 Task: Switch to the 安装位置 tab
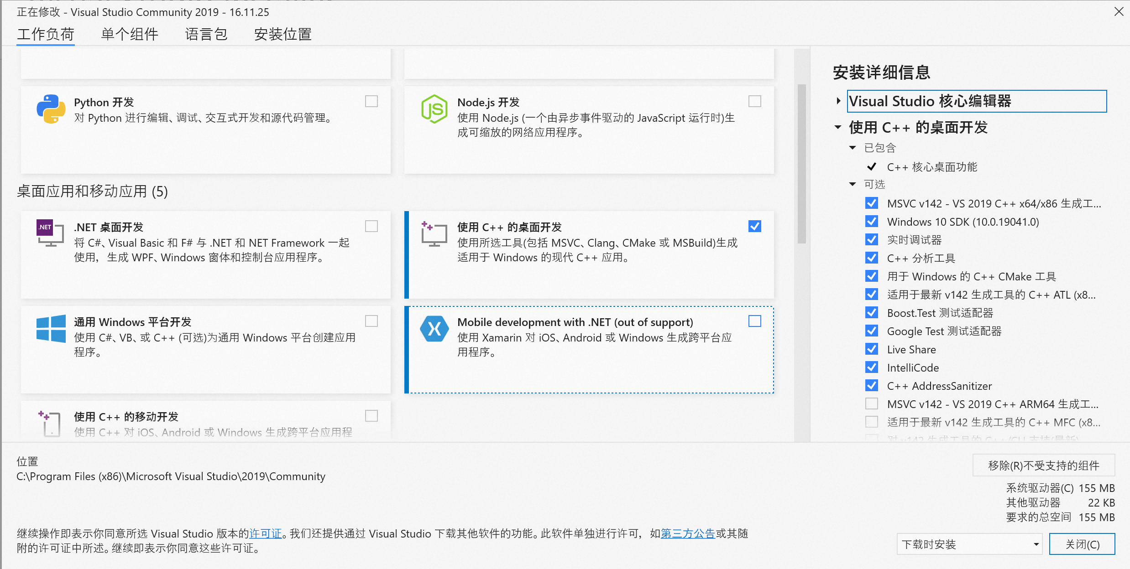[x=283, y=34]
